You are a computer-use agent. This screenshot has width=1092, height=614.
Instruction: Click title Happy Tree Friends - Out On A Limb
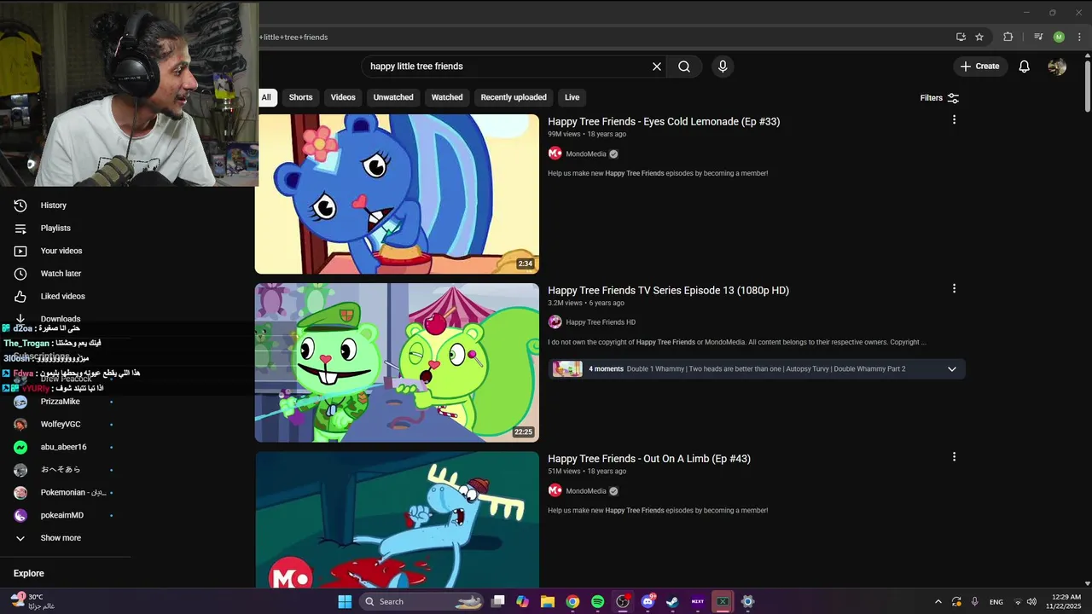pyautogui.click(x=649, y=459)
